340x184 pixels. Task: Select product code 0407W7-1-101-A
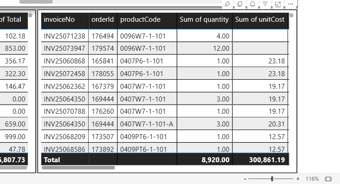[147, 124]
